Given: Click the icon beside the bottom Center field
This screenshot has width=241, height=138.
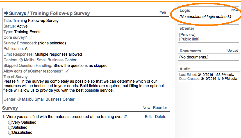Looking at the screenshot, I should (19, 99).
